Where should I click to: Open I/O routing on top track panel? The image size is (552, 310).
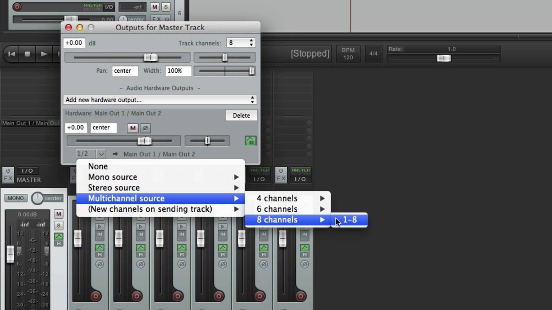coord(109,7)
